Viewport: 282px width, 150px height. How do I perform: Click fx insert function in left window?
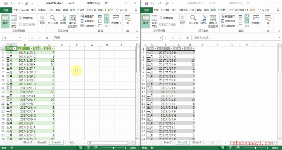(x=47, y=37)
